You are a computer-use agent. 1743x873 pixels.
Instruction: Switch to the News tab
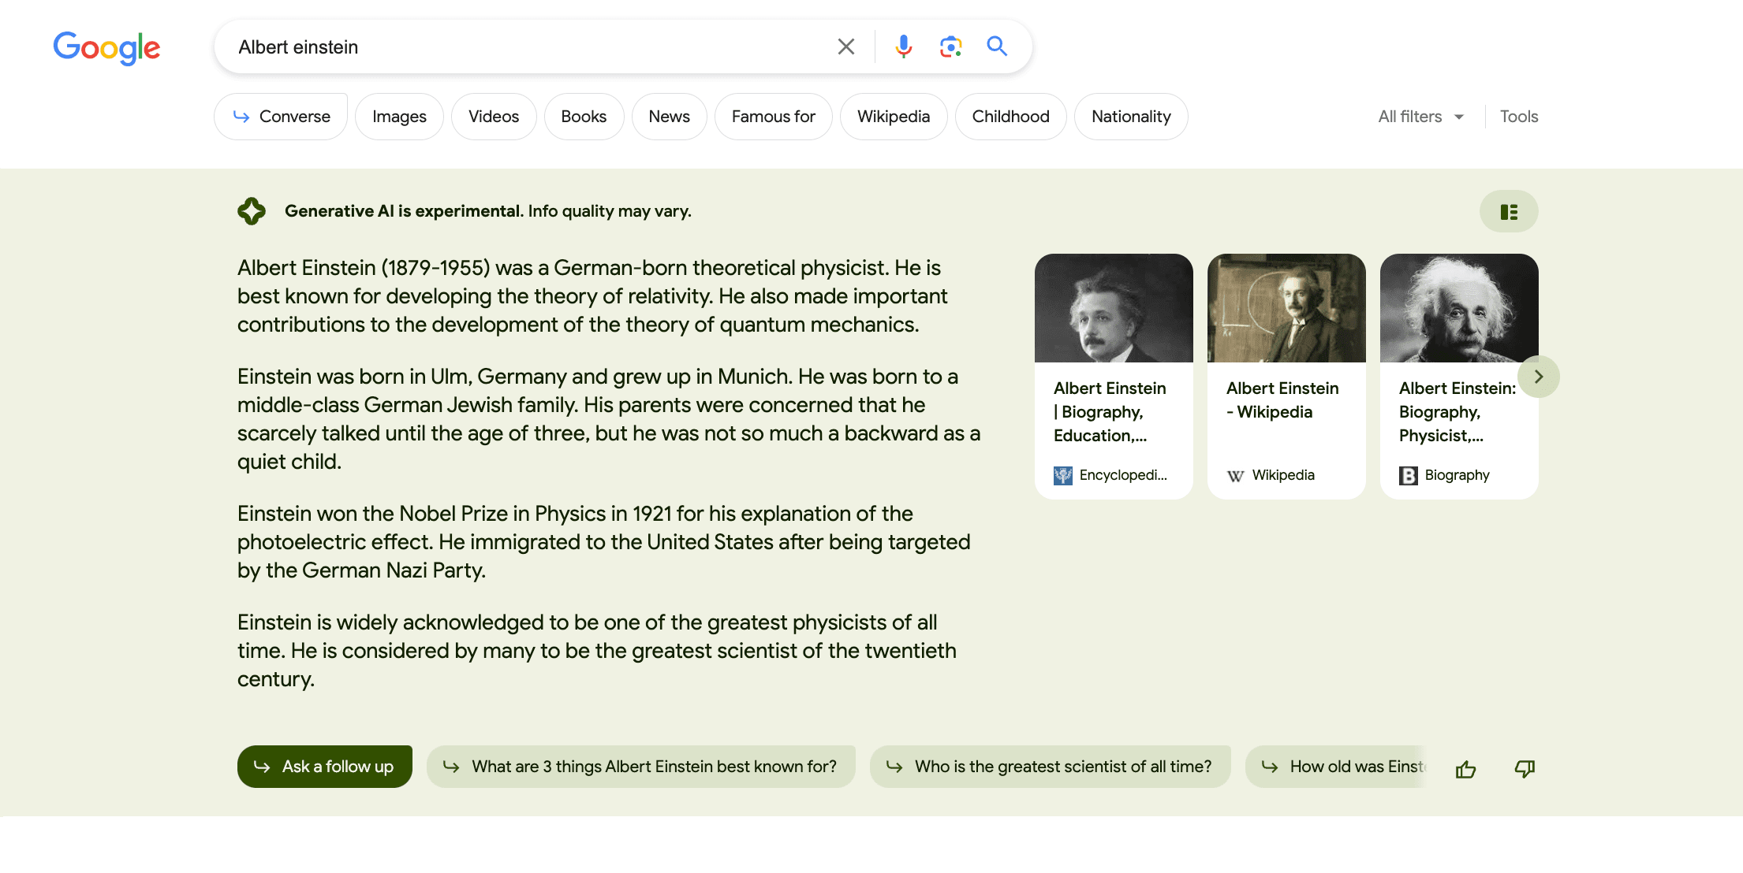click(669, 117)
